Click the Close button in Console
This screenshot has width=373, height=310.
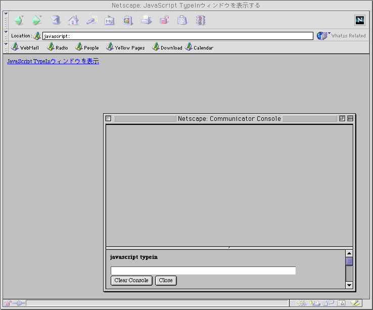pyautogui.click(x=166, y=280)
